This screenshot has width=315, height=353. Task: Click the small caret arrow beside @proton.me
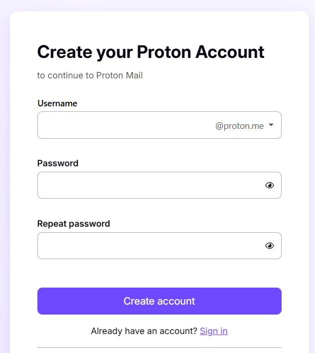(271, 125)
